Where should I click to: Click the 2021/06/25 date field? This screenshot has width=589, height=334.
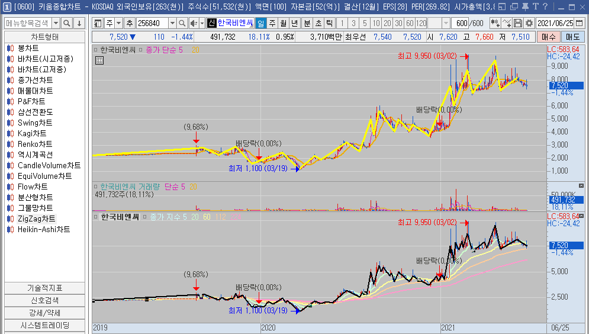pos(555,23)
